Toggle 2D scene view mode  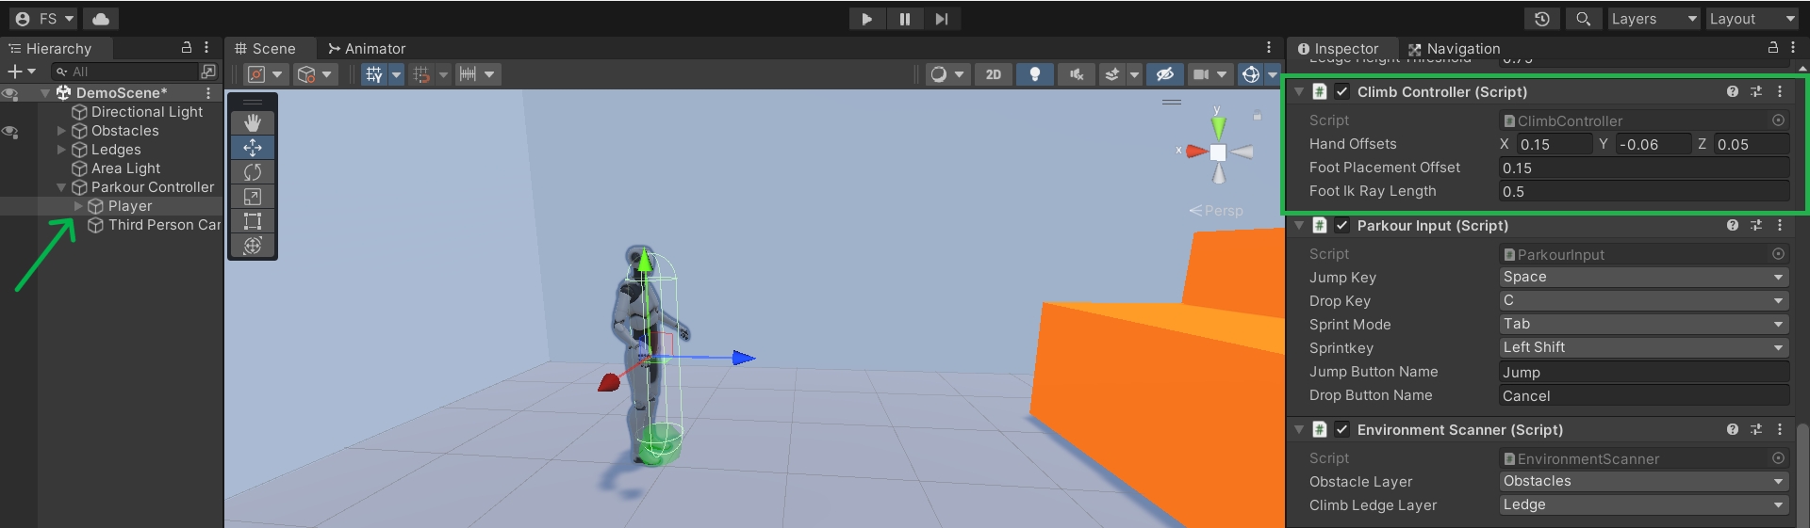(993, 74)
